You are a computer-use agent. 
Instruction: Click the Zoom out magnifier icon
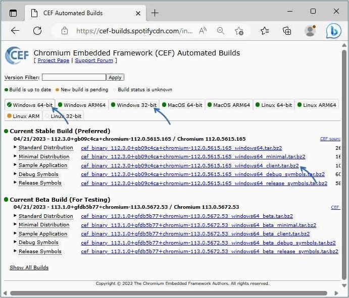click(x=221, y=31)
